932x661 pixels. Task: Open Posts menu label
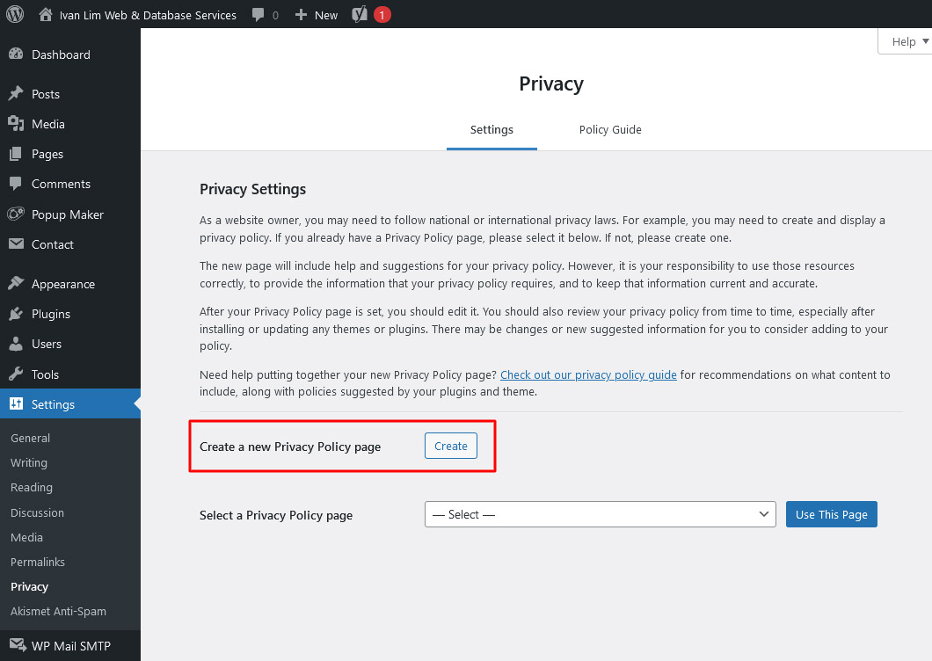tap(46, 94)
